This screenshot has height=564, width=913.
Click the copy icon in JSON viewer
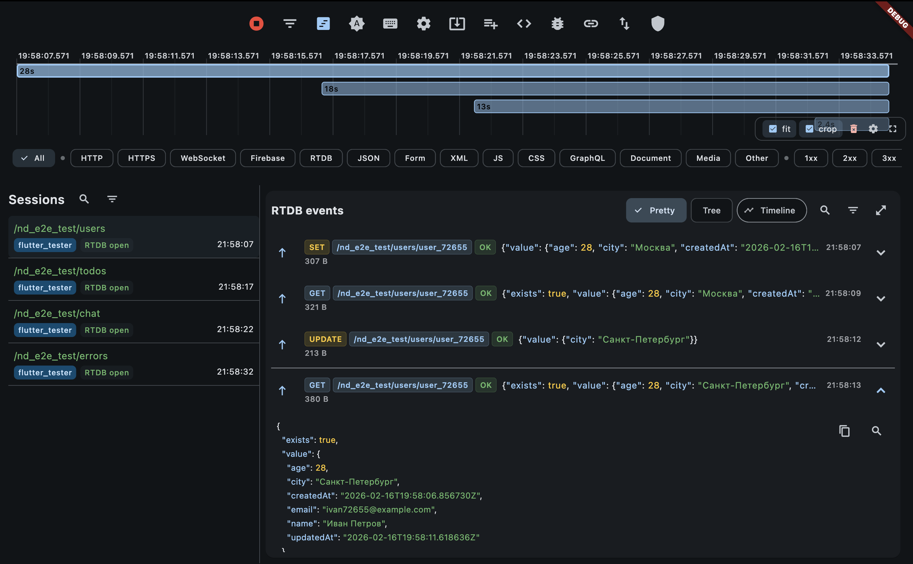coord(845,431)
